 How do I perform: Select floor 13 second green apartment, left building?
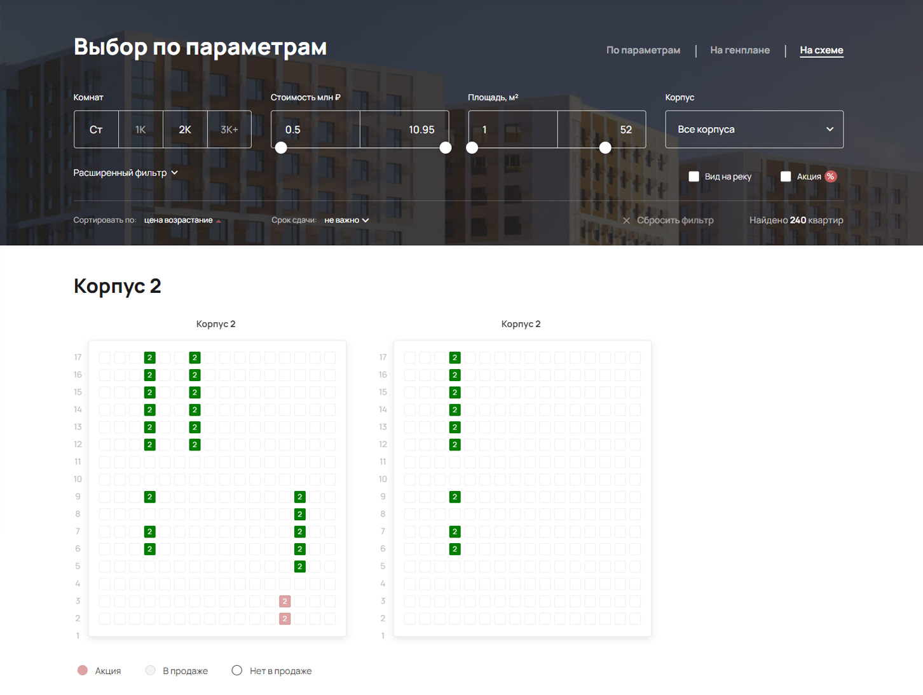pyautogui.click(x=195, y=427)
